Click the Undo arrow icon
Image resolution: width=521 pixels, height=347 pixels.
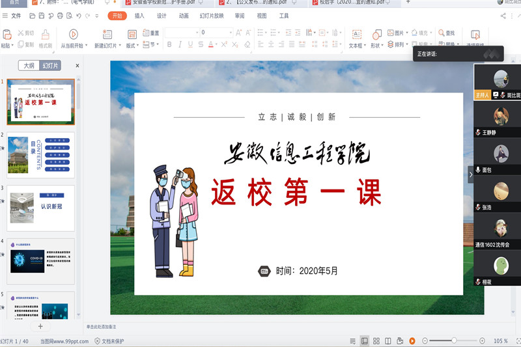(79, 16)
